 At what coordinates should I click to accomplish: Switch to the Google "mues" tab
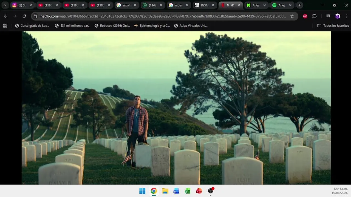pyautogui.click(x=178, y=5)
